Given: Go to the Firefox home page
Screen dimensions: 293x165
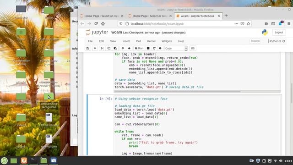Looking at the screenshot, I should (x=103, y=24).
